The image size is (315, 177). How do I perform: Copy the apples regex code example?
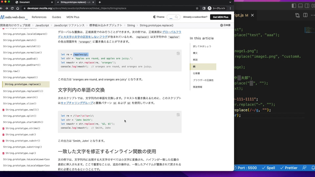[178, 53]
